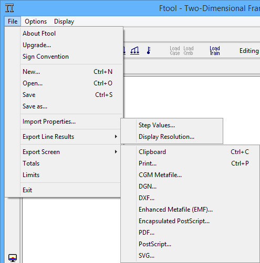260x263 pixels.
Task: Click the Load Case toolbar icon
Action: [175, 51]
